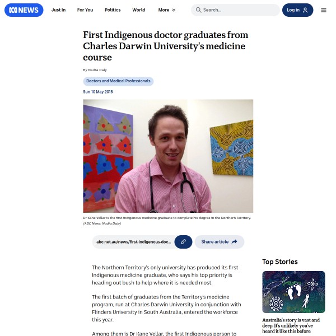Viewport: 336px width, 336px height.
Task: Click the Share article button
Action: click(220, 242)
